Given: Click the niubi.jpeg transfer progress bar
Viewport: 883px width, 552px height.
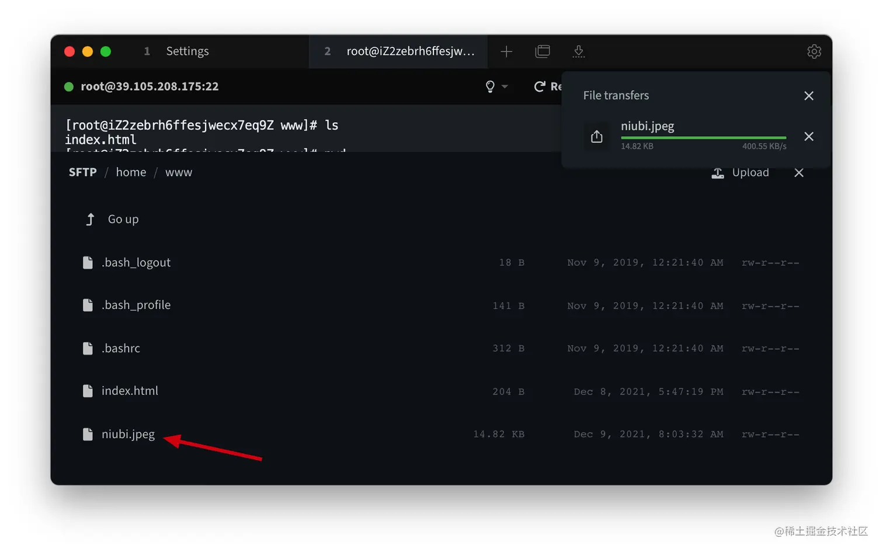Looking at the screenshot, I should click(x=704, y=138).
